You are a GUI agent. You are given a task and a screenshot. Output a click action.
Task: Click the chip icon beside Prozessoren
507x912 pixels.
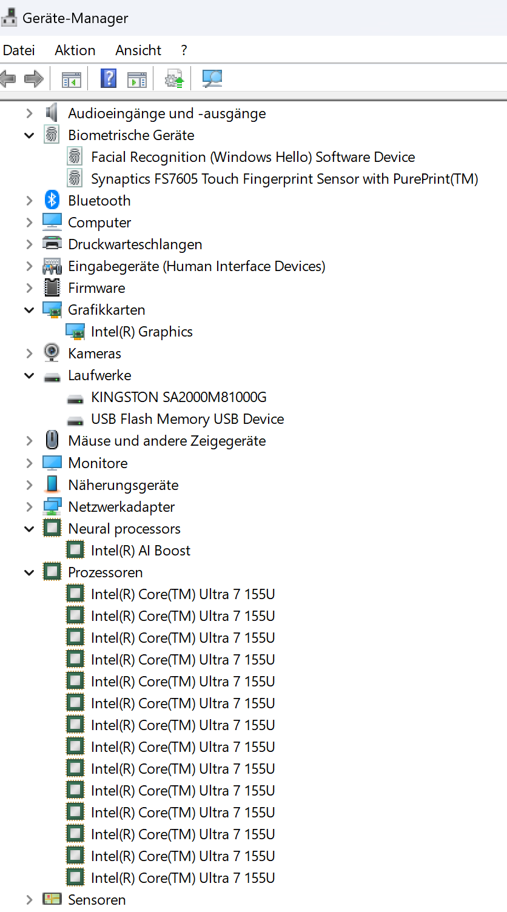click(52, 571)
